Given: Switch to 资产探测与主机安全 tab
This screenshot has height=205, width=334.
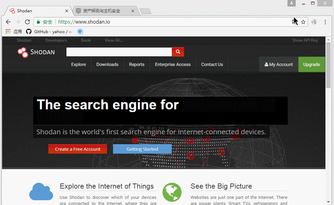Looking at the screenshot, I should (105, 11).
